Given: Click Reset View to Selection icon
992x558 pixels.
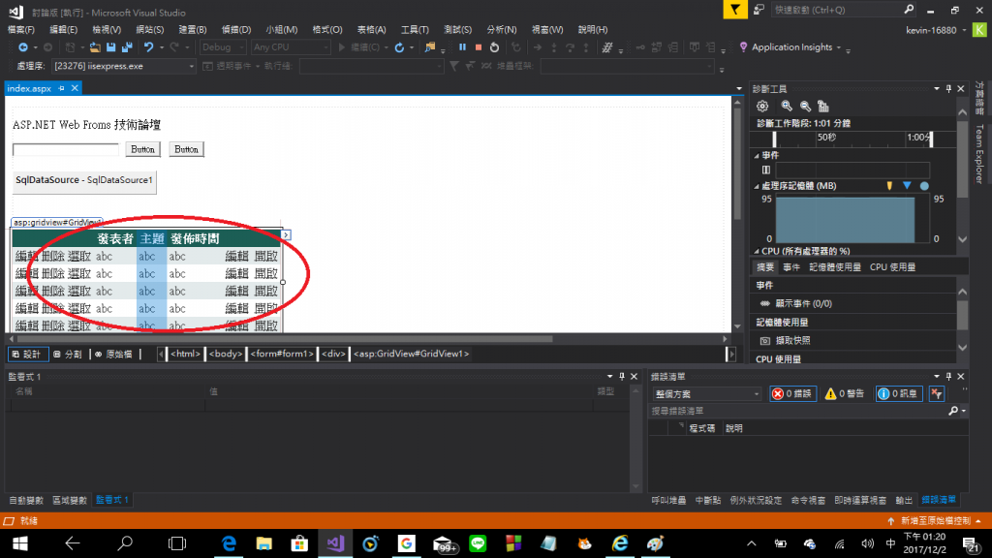Looking at the screenshot, I should [x=823, y=107].
